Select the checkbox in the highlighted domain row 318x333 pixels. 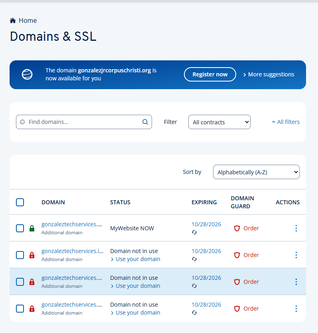[20, 282]
